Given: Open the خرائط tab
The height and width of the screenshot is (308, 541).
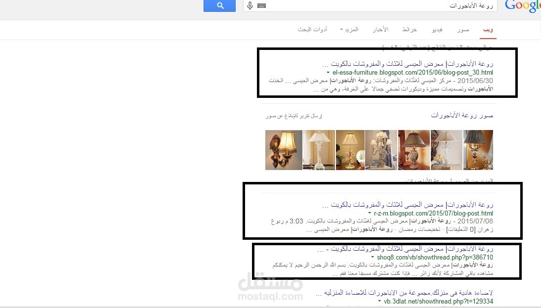Looking at the screenshot, I should coord(409,30).
